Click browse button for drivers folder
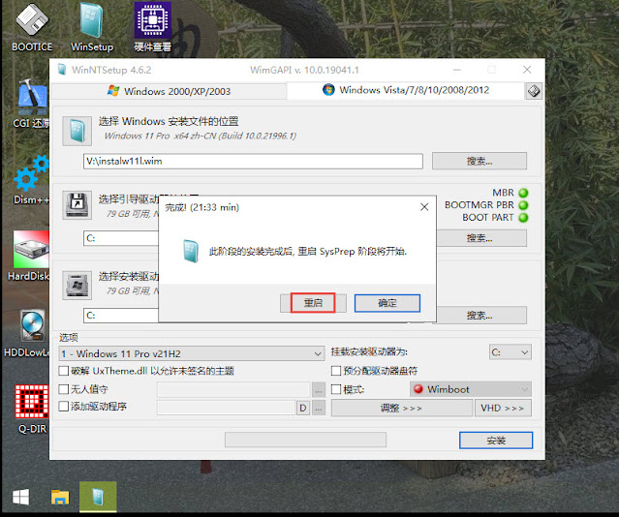Viewport: 619px width, 517px height. pyautogui.click(x=318, y=408)
